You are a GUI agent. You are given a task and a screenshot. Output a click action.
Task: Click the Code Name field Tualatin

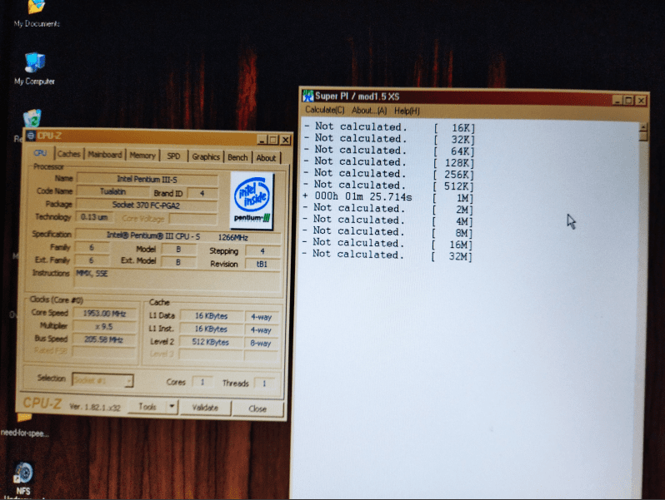[x=112, y=192]
